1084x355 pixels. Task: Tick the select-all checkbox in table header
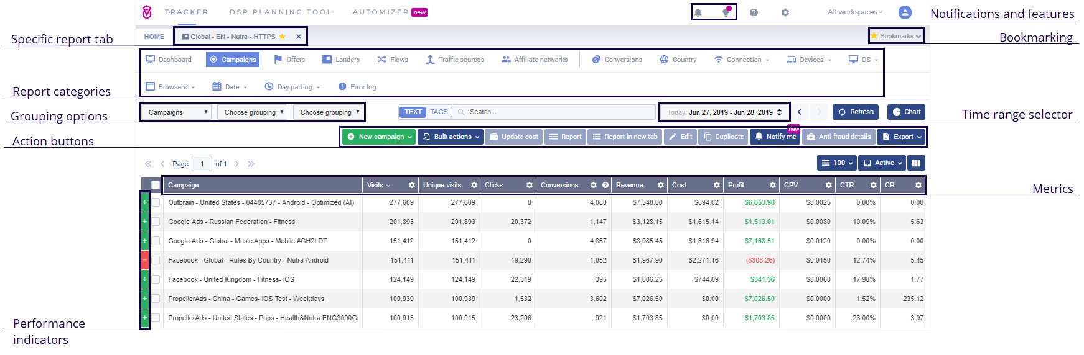(x=156, y=185)
